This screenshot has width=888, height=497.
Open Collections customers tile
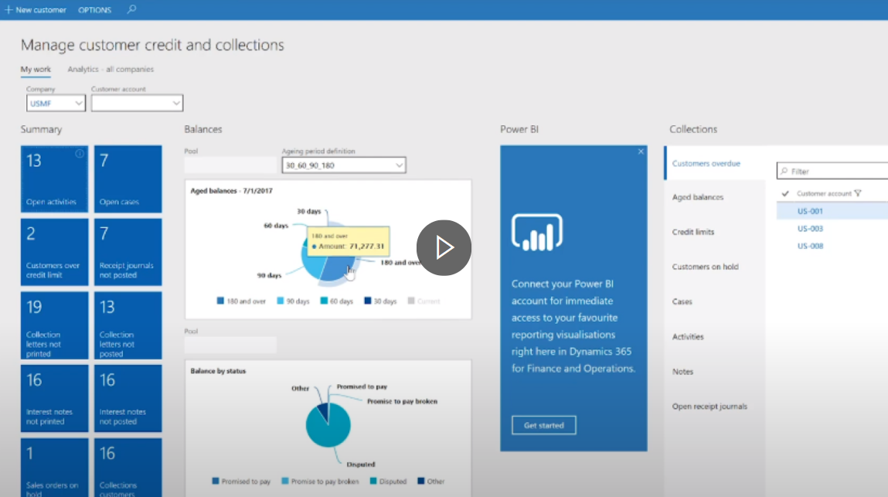coord(128,468)
